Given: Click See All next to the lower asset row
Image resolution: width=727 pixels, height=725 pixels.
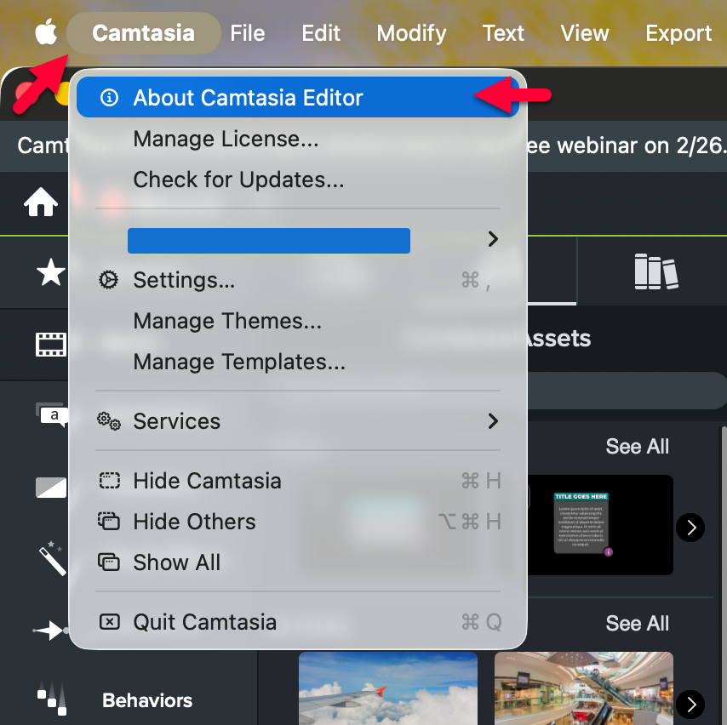Looking at the screenshot, I should (x=637, y=623).
